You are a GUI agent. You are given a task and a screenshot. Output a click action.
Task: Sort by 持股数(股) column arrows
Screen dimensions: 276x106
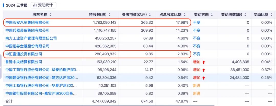(110, 15)
